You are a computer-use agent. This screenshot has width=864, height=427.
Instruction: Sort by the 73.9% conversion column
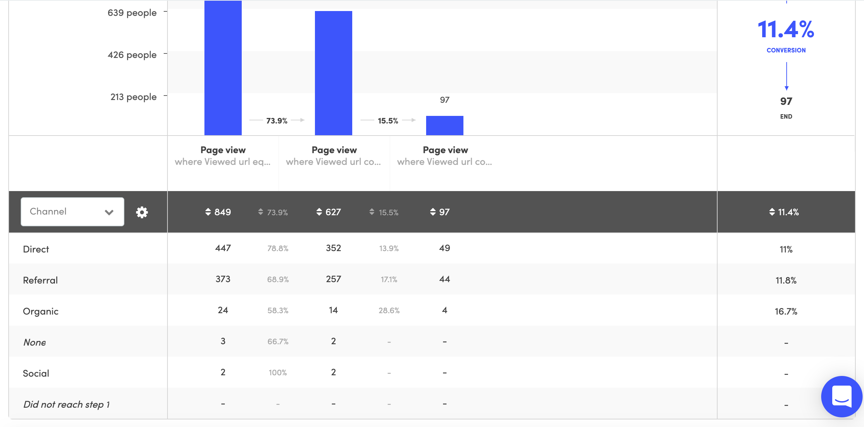(273, 212)
